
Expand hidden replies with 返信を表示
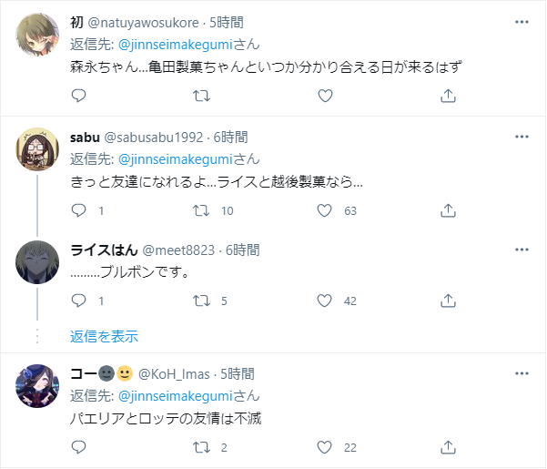[x=104, y=336]
